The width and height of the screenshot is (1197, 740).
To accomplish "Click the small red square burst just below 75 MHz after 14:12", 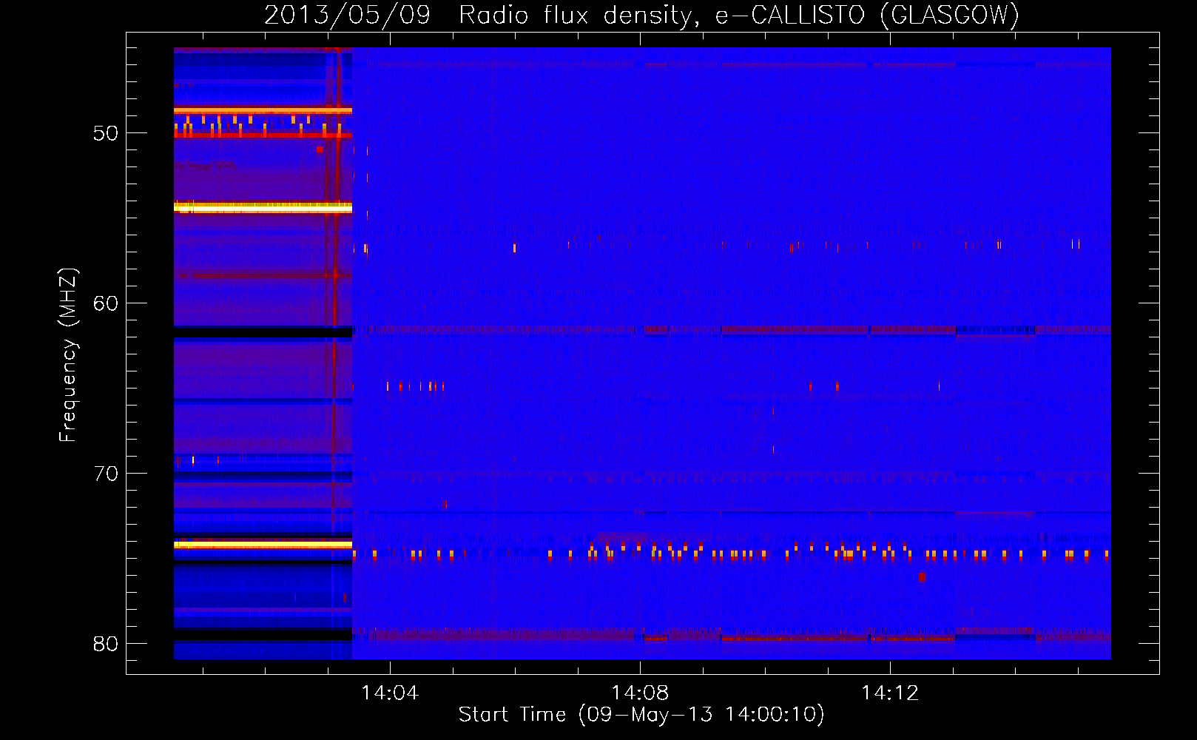I will (x=922, y=576).
